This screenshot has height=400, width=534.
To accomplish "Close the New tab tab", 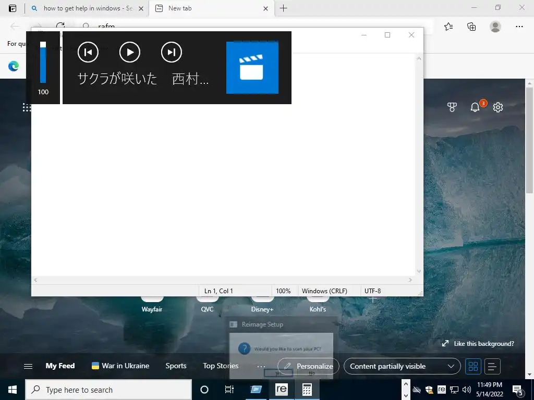I will [x=265, y=8].
